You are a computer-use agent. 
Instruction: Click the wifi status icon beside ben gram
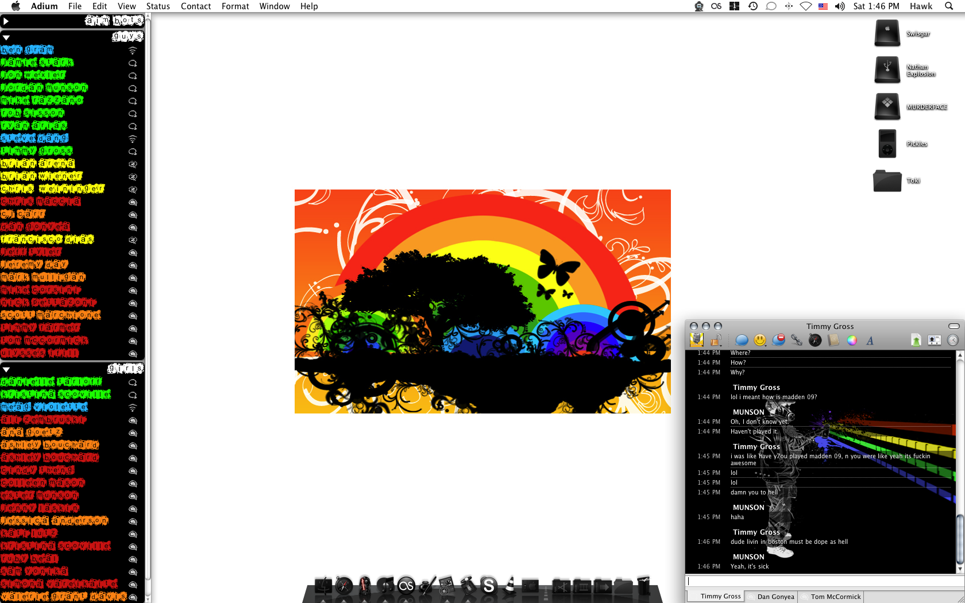pyautogui.click(x=133, y=51)
